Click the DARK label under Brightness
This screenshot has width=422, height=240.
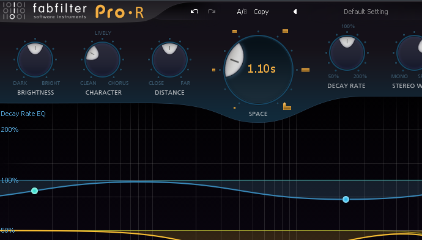(x=20, y=83)
